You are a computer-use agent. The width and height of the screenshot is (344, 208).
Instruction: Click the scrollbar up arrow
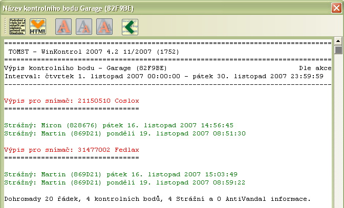(x=338, y=41)
